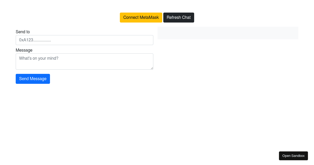Screen dimensions: 314x165
Task: Submit the message with the blue button
Action: click(x=33, y=79)
